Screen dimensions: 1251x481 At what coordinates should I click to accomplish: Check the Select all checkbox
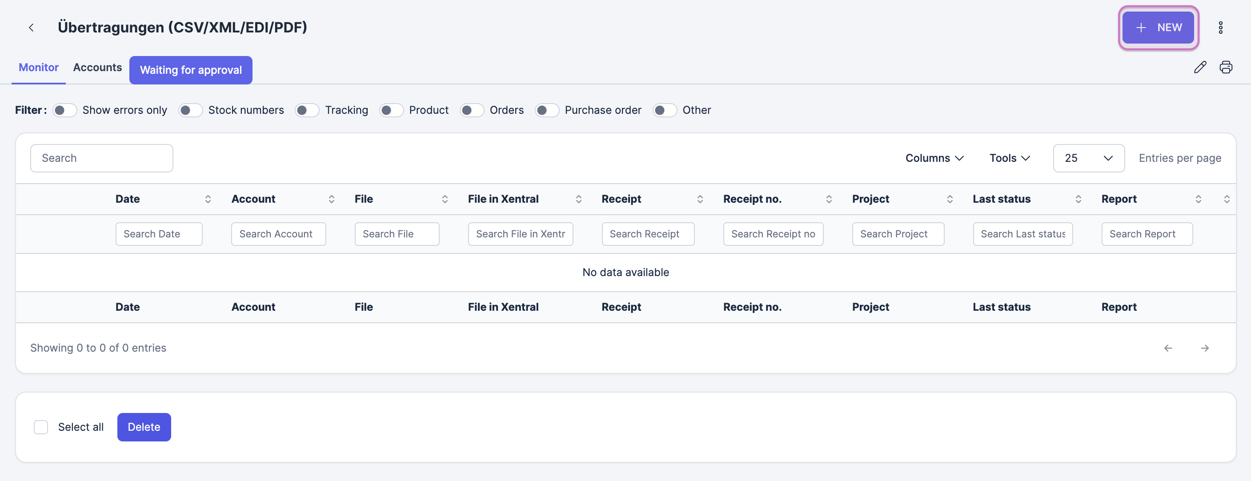click(x=41, y=427)
